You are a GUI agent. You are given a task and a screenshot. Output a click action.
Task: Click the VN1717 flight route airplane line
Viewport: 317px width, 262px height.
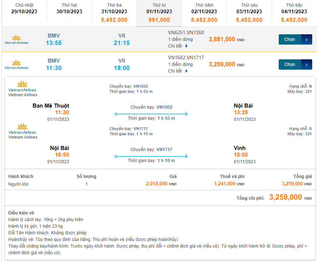click(151, 156)
